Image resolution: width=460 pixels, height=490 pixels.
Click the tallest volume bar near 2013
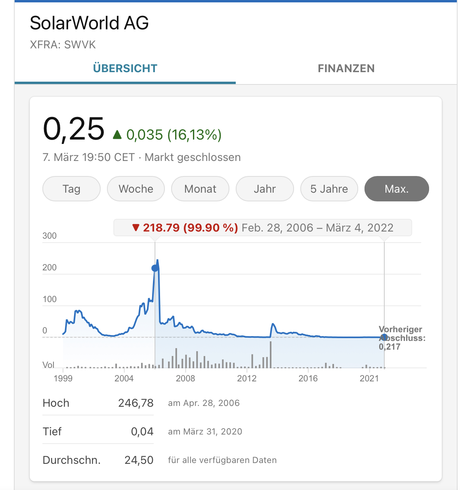271,354
